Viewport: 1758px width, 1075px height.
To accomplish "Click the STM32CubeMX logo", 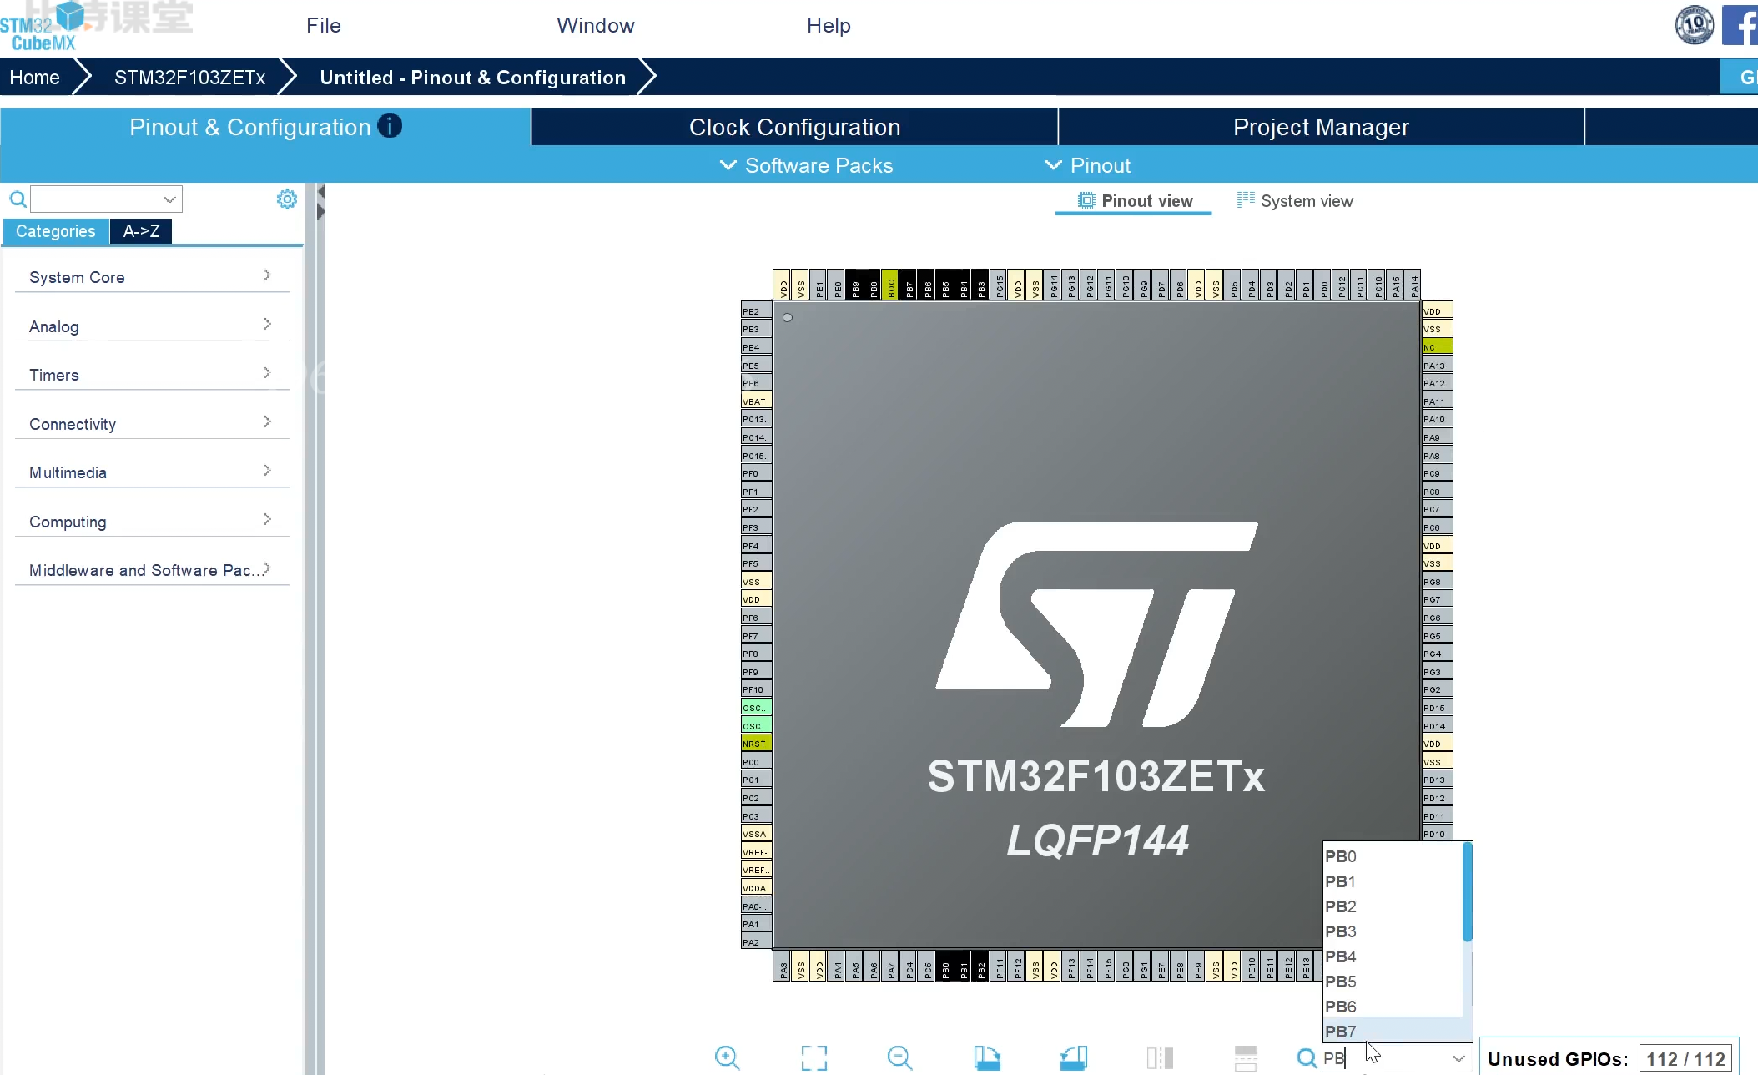I will tap(43, 28).
